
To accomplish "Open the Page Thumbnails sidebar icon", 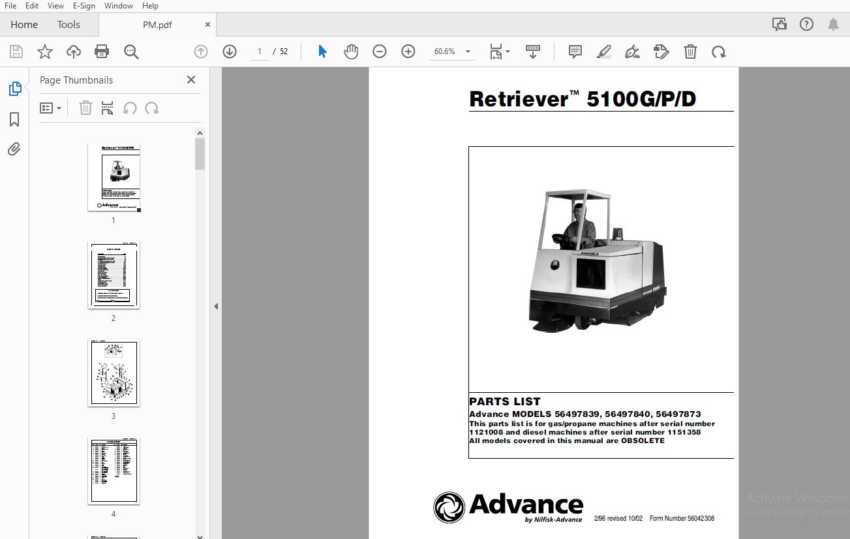I will (15, 89).
